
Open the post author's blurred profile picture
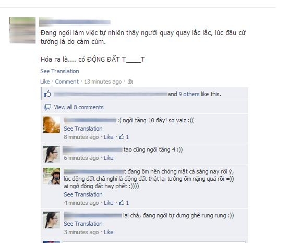coord(22,30)
